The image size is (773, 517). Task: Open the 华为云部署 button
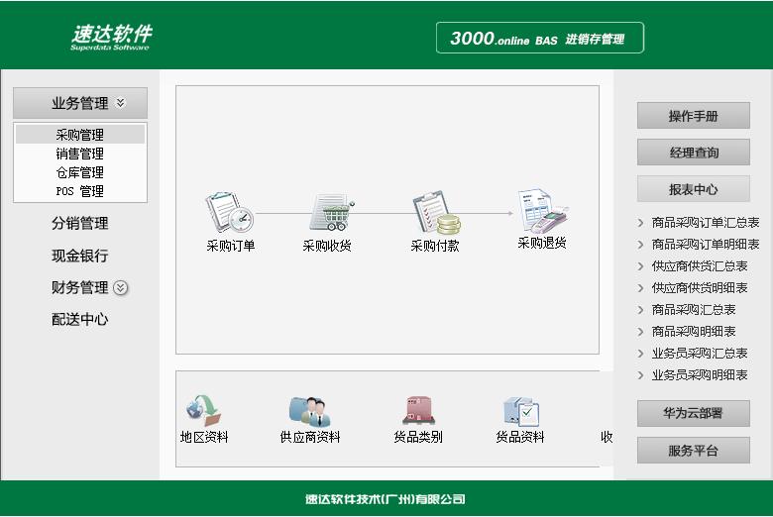coord(693,413)
